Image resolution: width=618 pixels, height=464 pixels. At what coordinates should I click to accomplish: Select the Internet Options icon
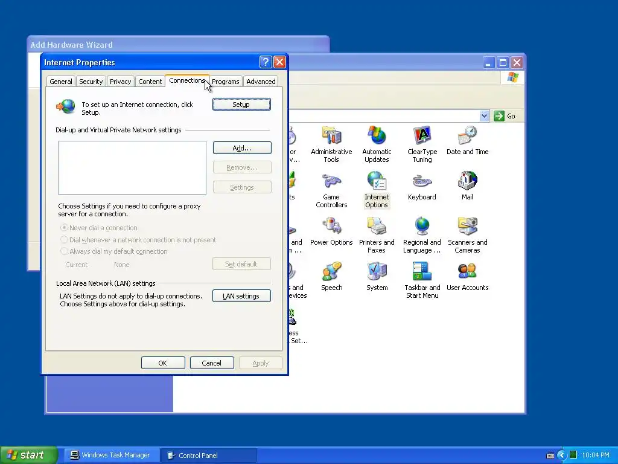pyautogui.click(x=377, y=190)
